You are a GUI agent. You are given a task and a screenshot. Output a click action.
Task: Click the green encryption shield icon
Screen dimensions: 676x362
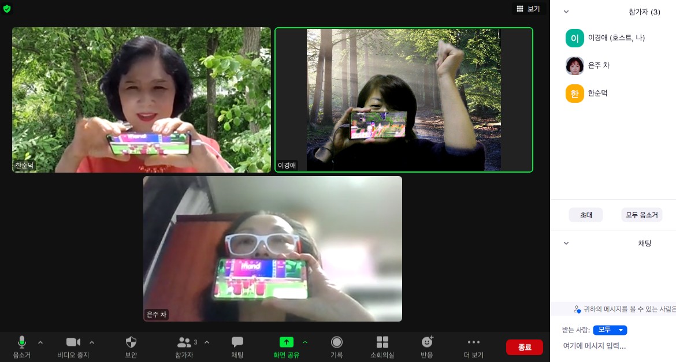coord(7,9)
